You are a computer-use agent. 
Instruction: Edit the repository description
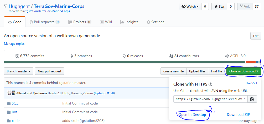(x=256, y=36)
